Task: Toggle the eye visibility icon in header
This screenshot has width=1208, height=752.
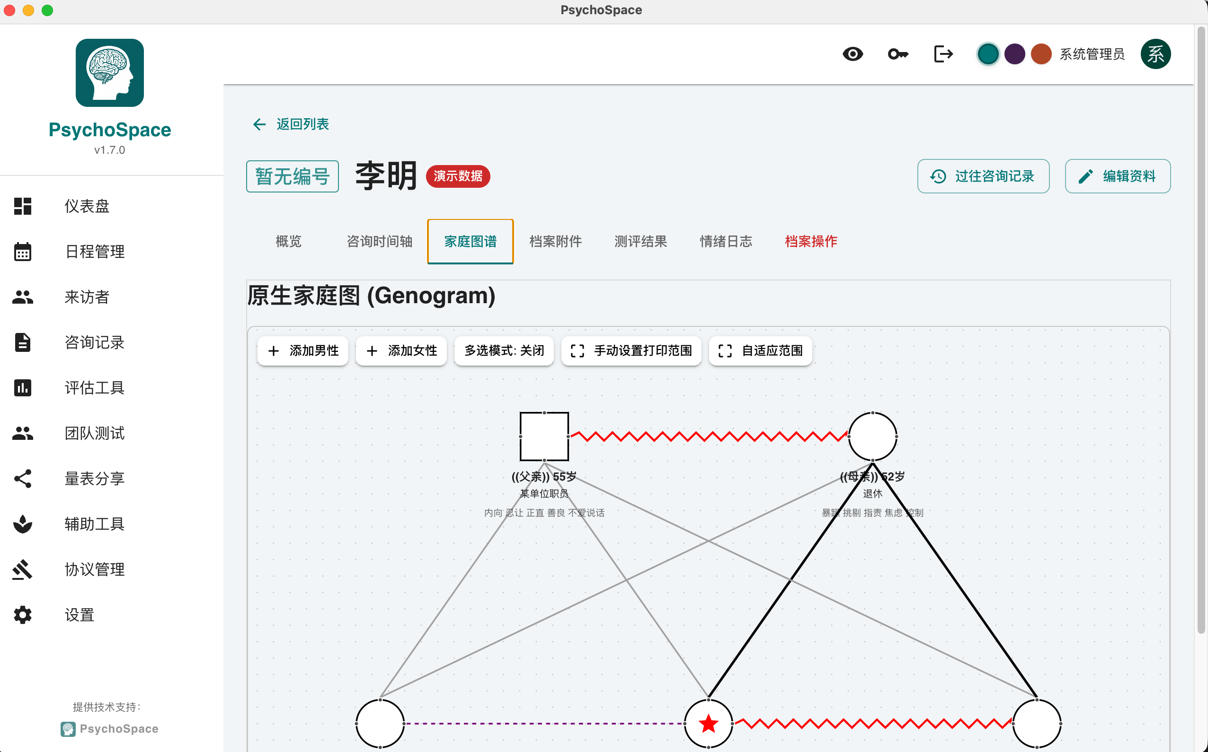Action: tap(852, 54)
